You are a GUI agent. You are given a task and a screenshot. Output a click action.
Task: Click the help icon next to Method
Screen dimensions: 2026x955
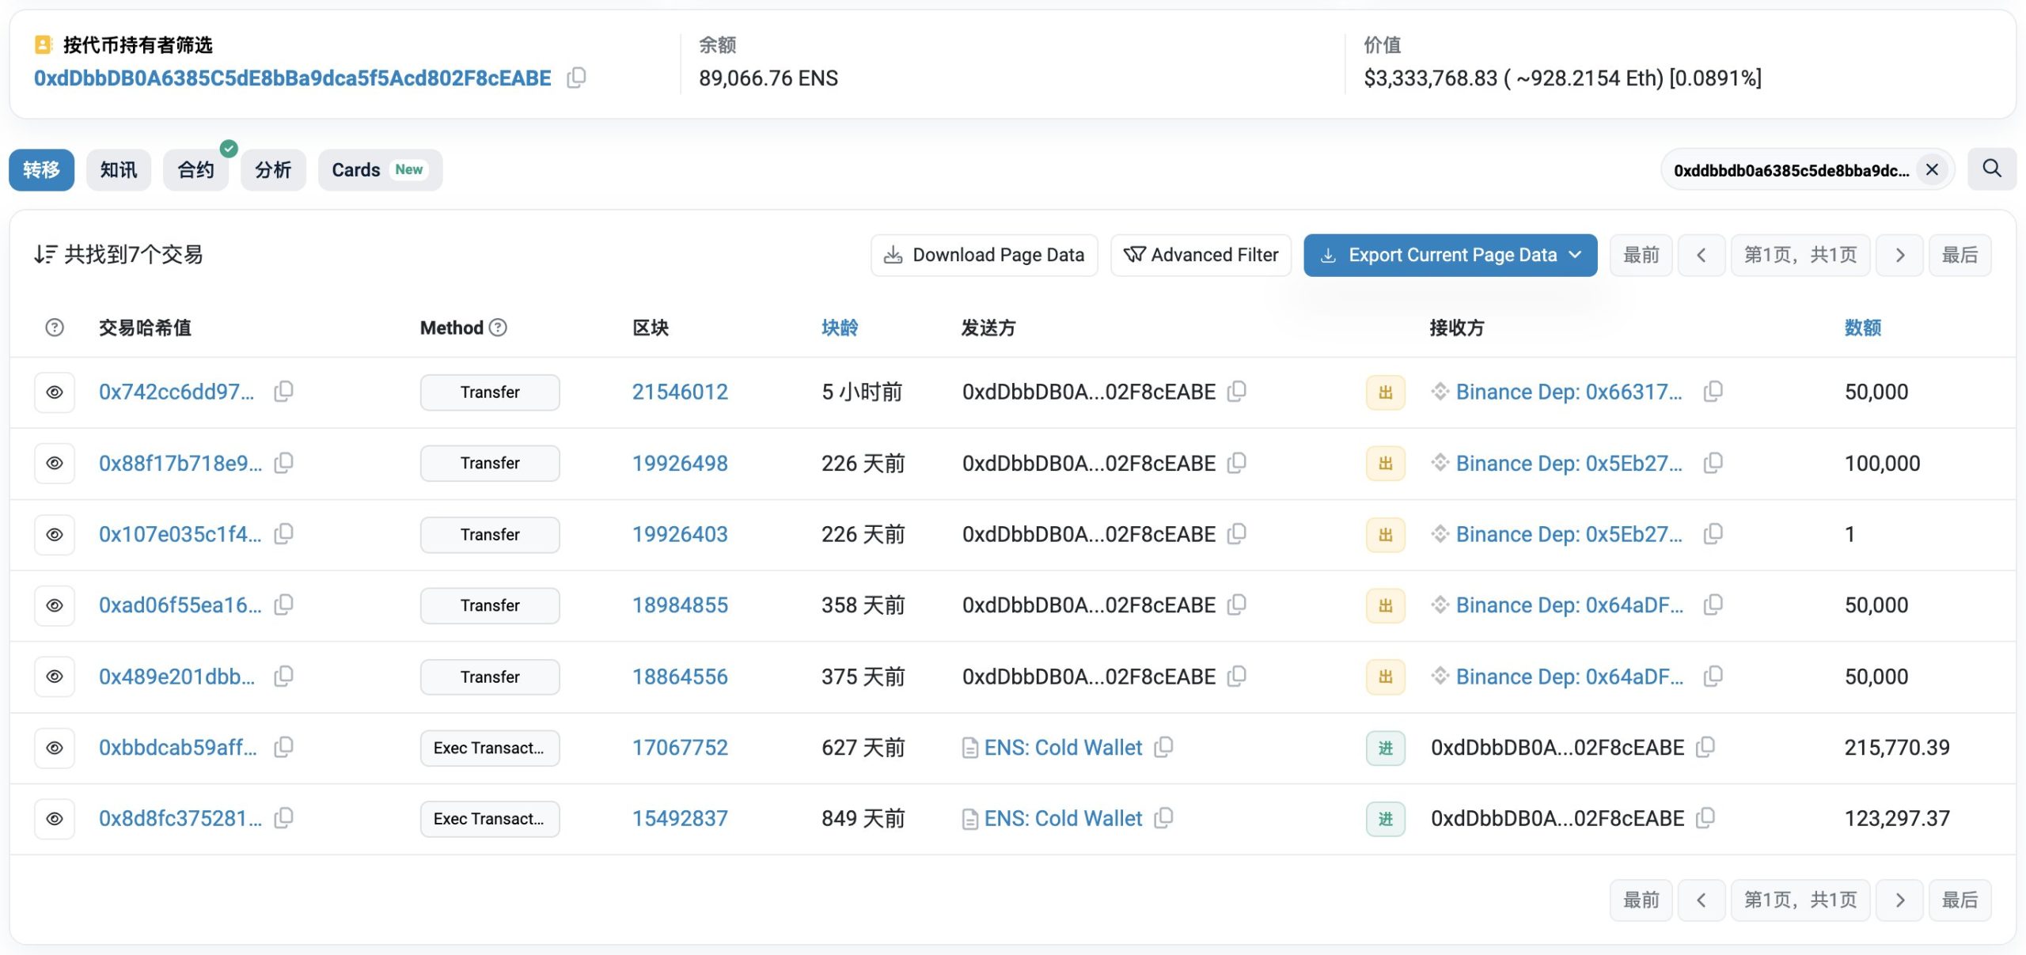coord(498,327)
